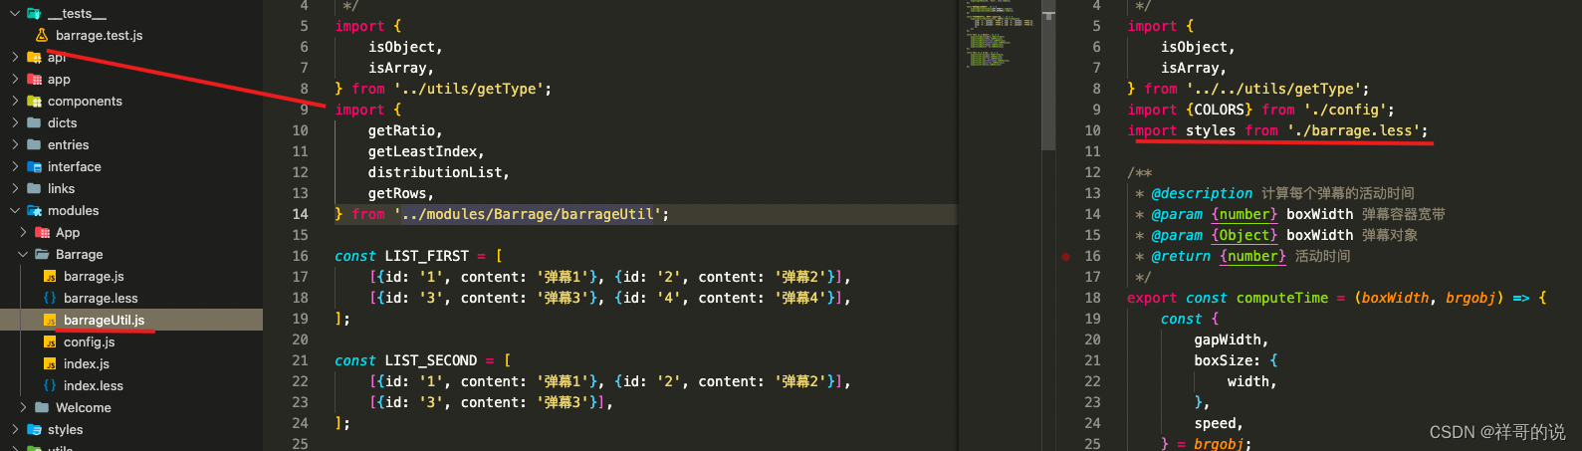Click the left editor minimap

tap(1001, 35)
